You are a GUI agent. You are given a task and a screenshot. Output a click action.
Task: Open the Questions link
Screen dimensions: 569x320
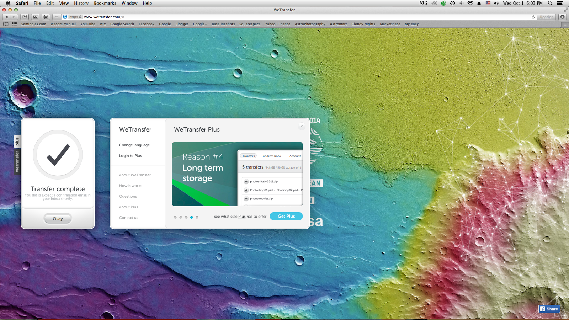128,196
